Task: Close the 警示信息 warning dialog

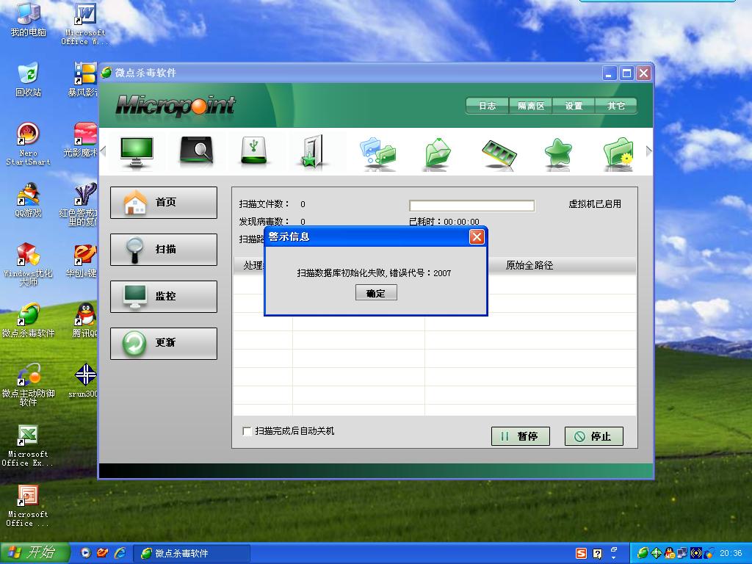Action: (476, 237)
